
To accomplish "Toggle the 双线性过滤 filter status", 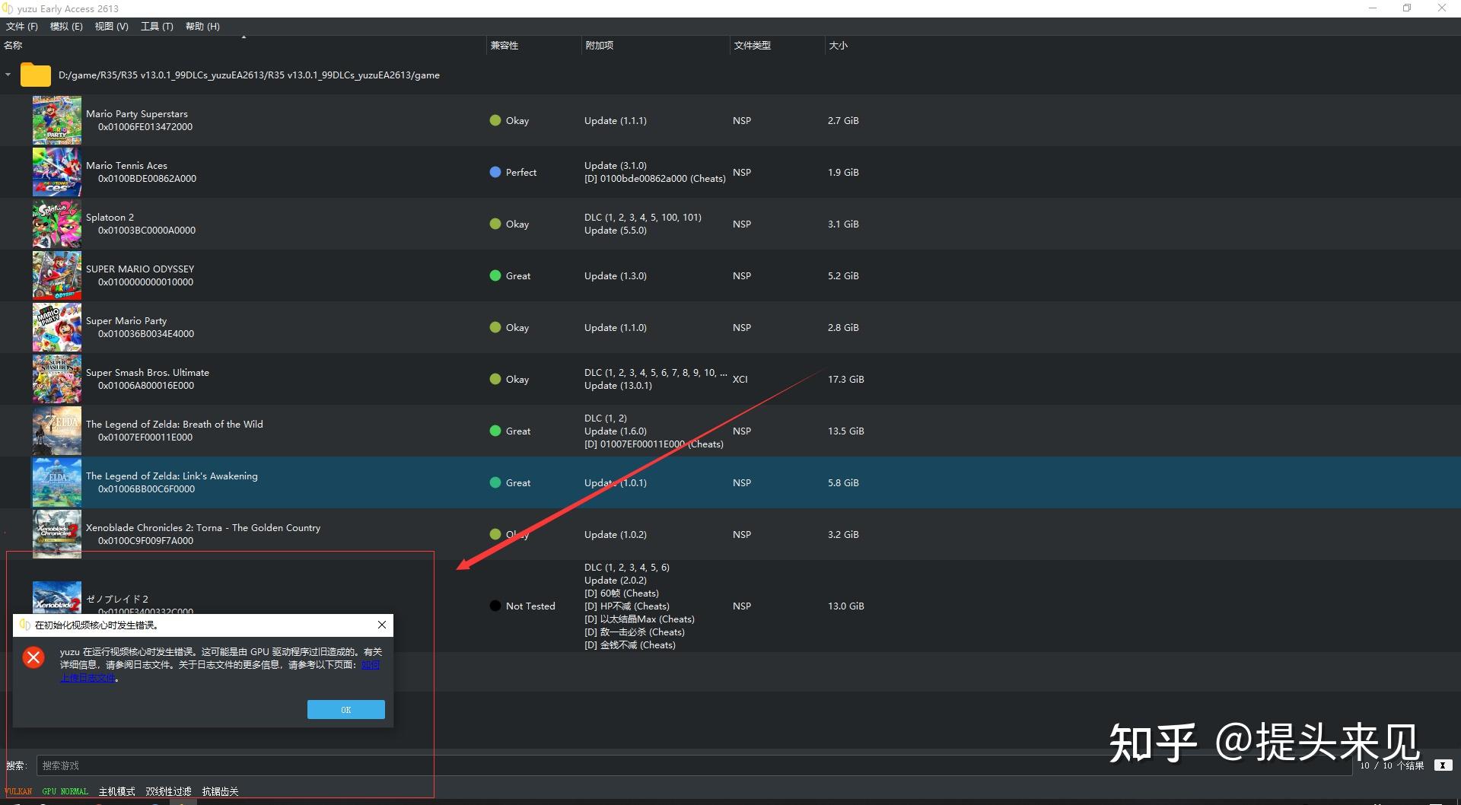I will tap(169, 791).
